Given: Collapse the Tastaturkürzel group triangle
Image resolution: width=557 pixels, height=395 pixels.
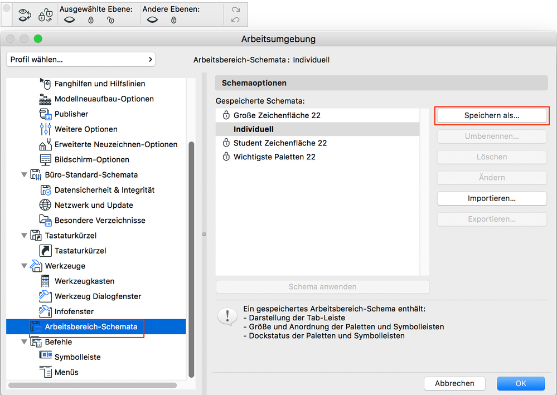Looking at the screenshot, I should (24, 235).
